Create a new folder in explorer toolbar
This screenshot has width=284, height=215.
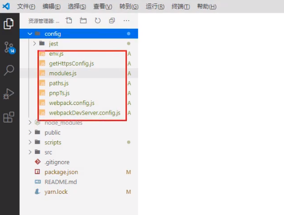click(83, 20)
